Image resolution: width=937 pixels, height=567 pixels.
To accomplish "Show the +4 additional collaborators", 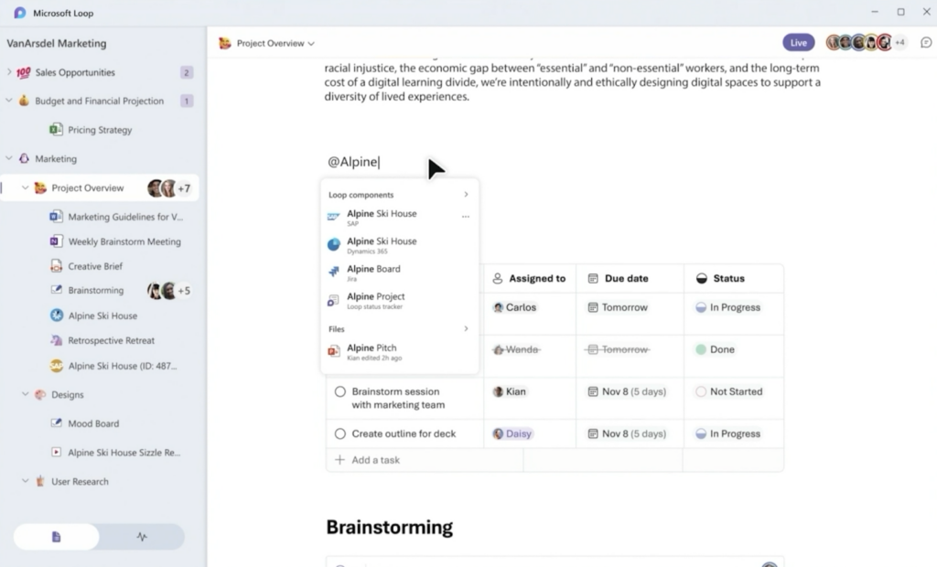I will [900, 42].
